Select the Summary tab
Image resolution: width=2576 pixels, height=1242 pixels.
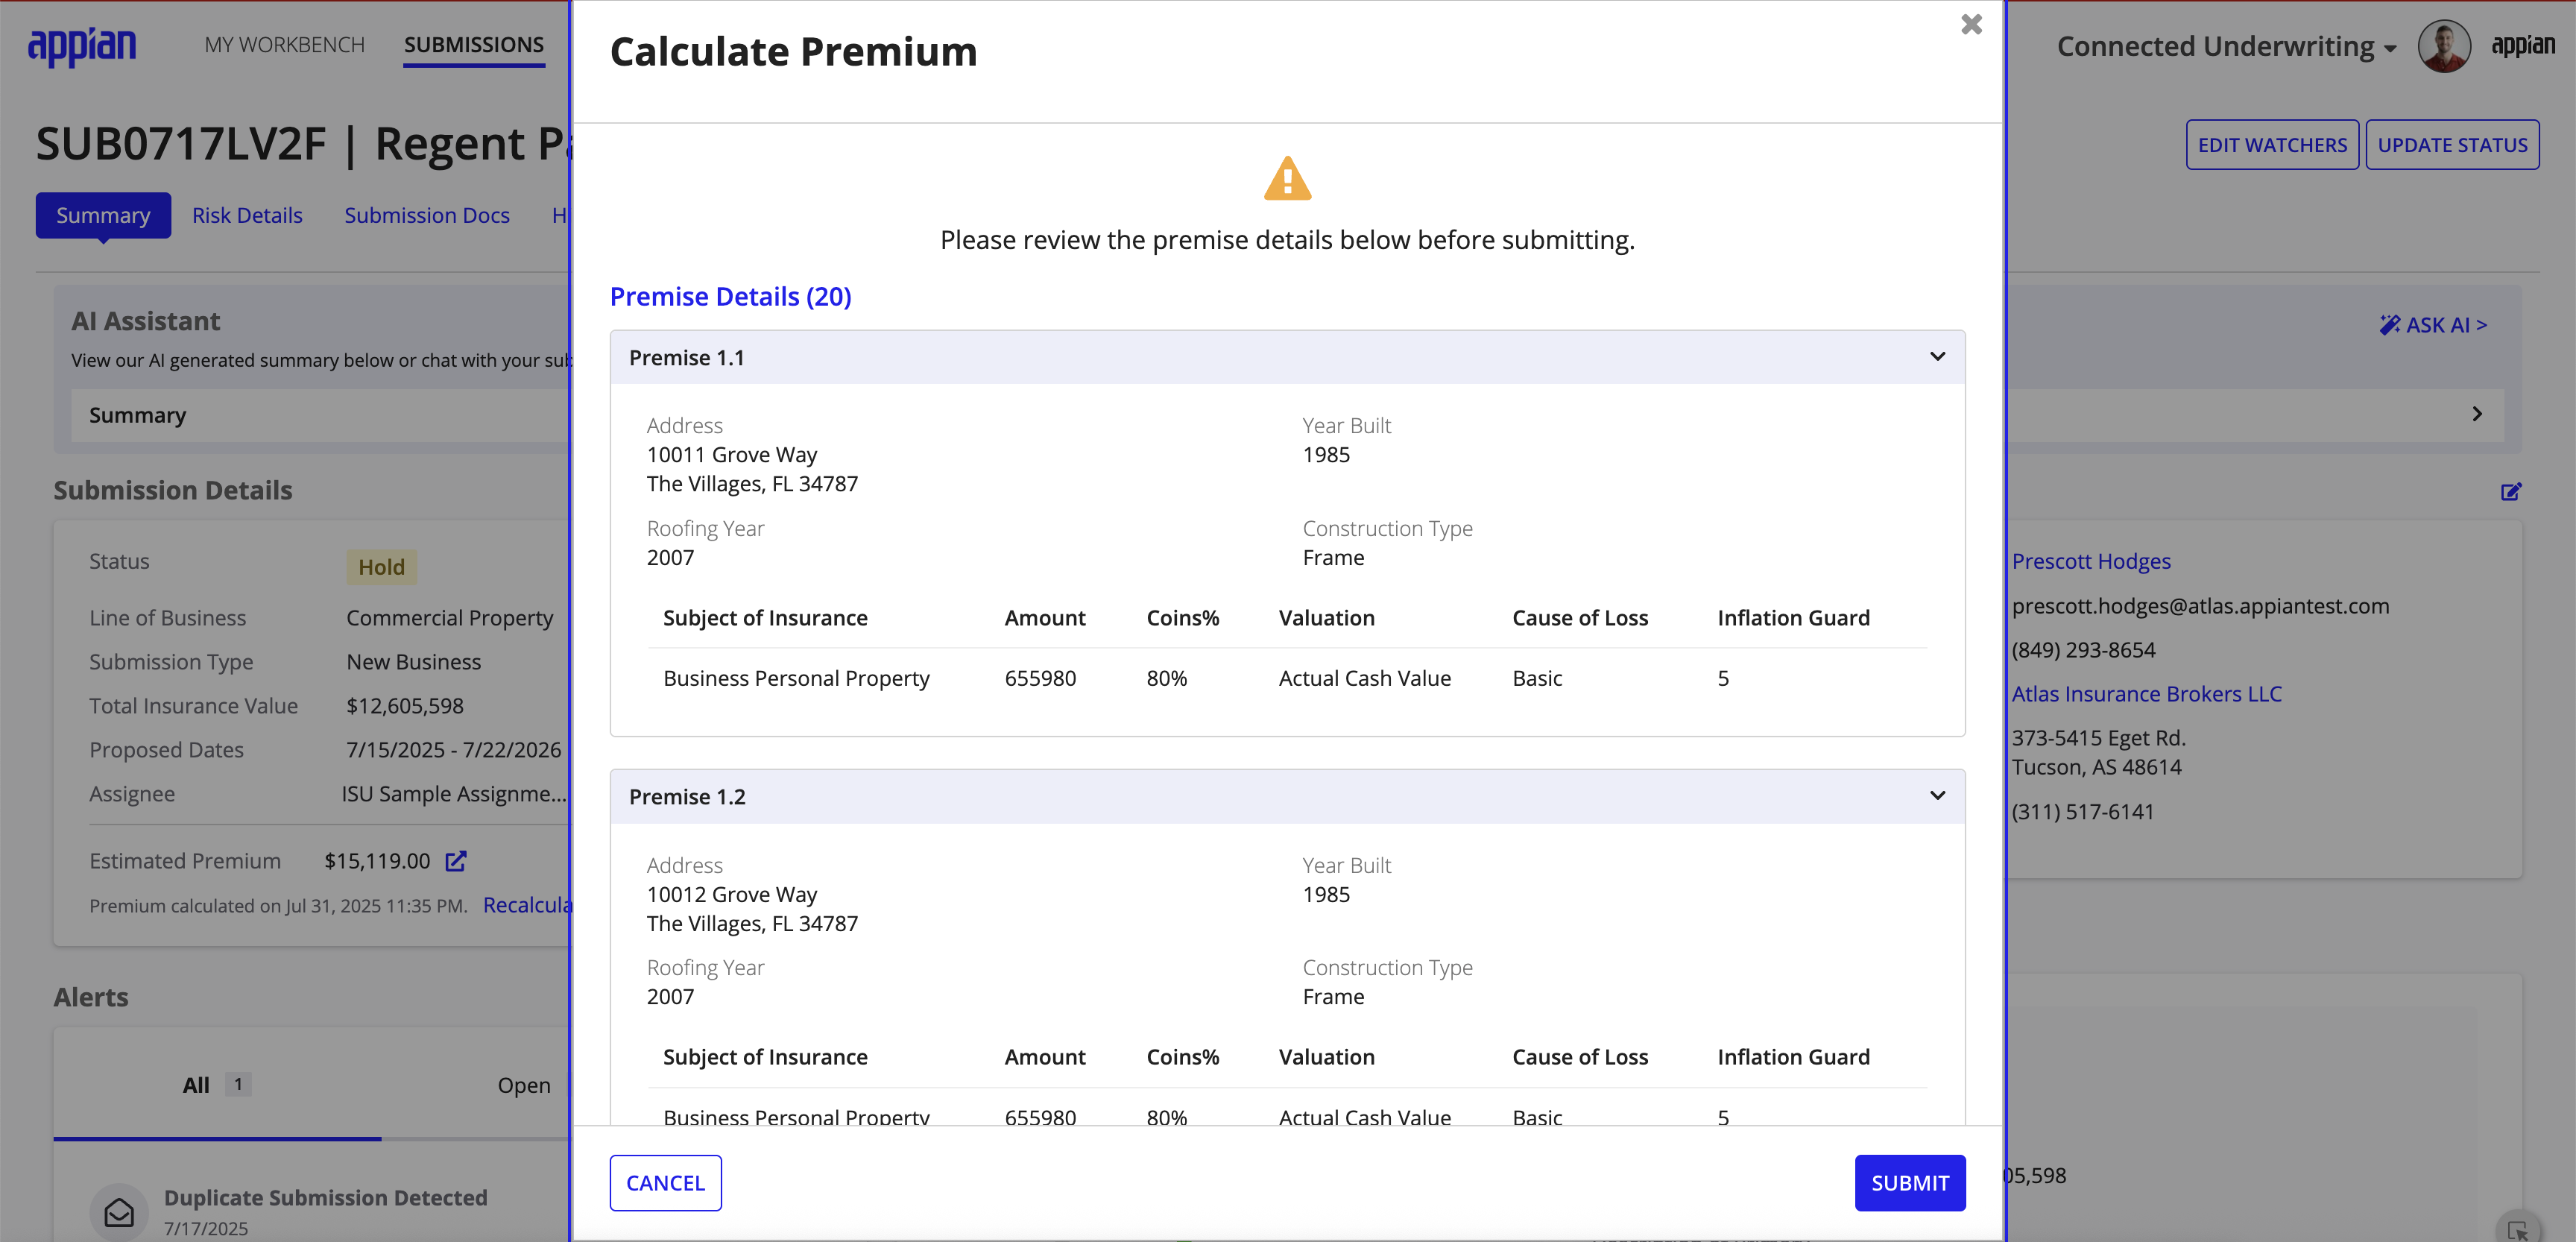coord(103,215)
